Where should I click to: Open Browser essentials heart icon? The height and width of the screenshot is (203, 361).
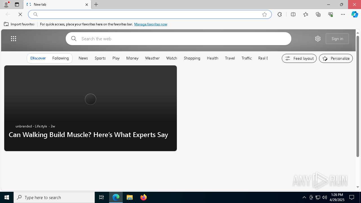tap(331, 14)
